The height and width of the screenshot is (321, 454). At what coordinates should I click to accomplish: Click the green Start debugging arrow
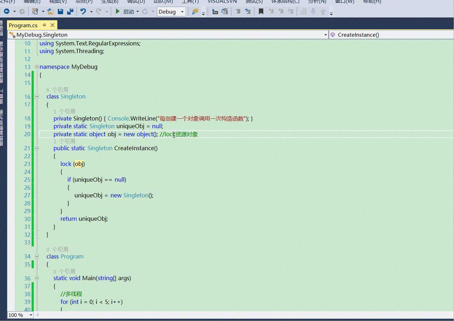118,12
